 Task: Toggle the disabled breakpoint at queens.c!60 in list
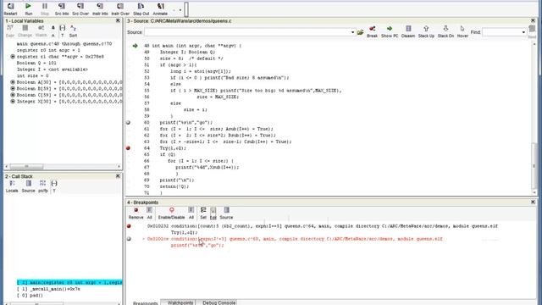pyautogui.click(x=129, y=239)
